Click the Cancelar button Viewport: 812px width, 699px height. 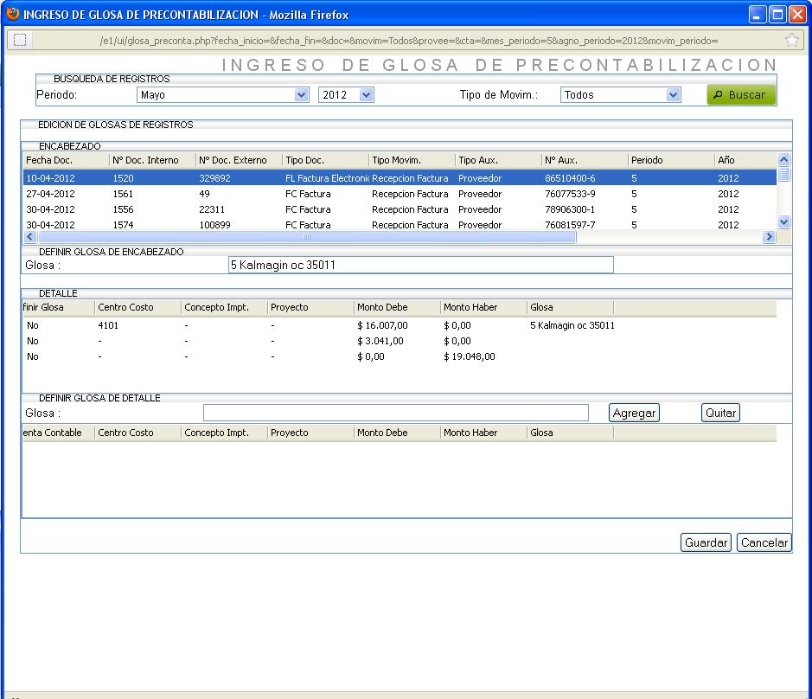[764, 542]
